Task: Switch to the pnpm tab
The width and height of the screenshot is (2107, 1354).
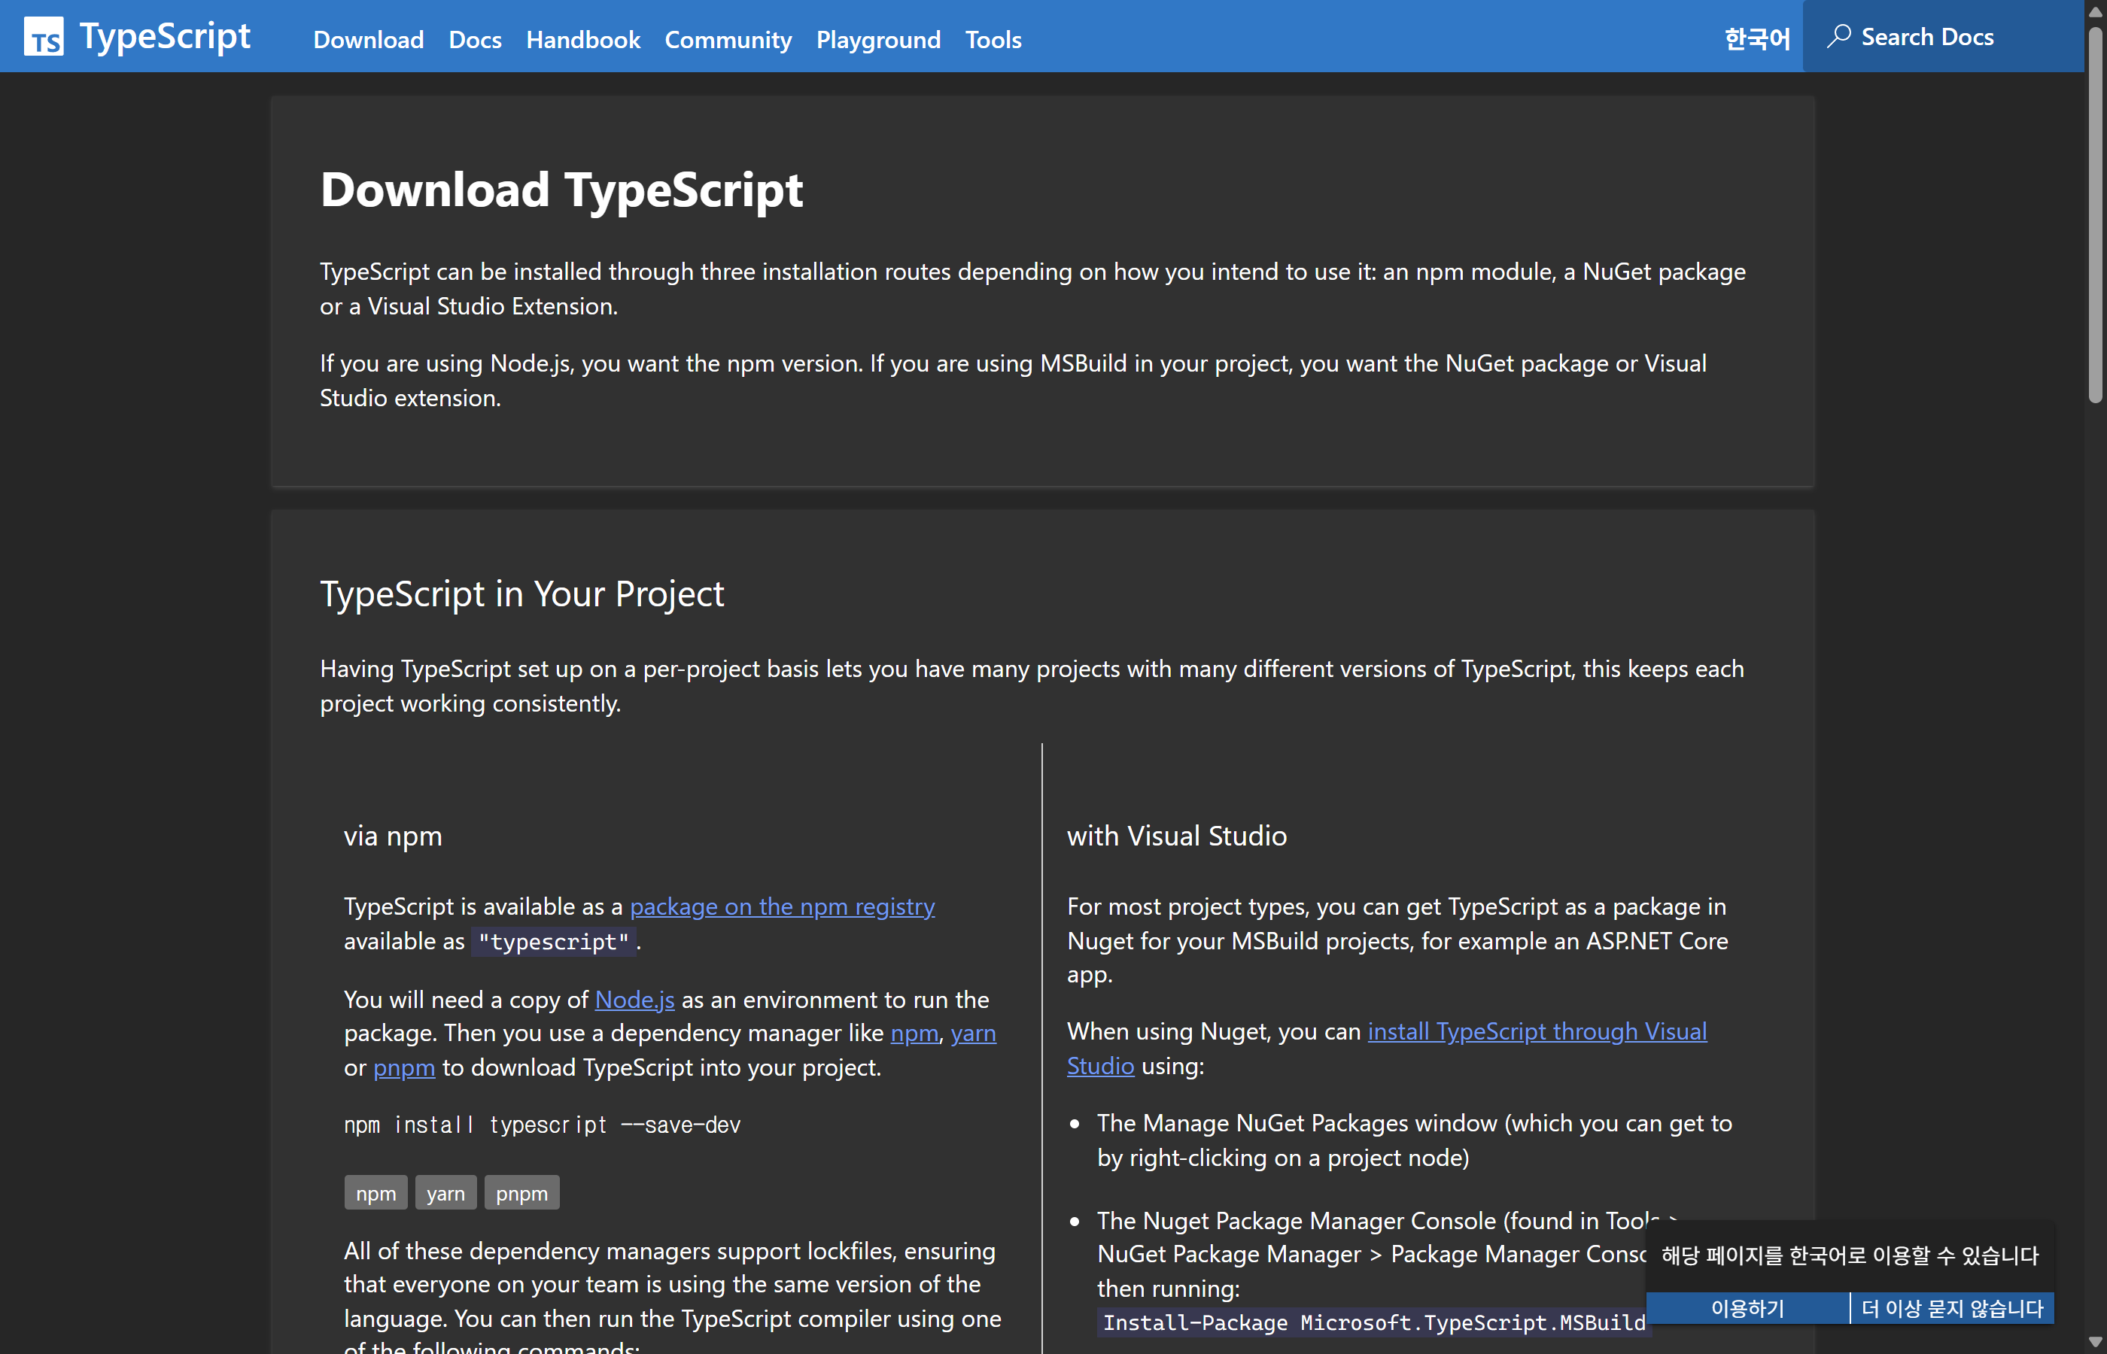Action: [x=521, y=1192]
